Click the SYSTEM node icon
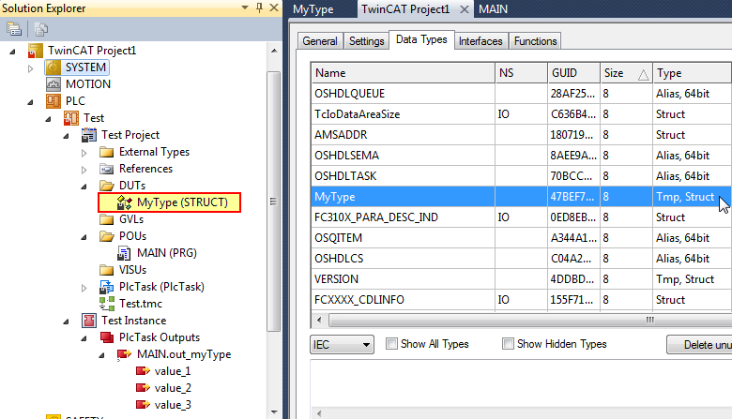 click(53, 67)
